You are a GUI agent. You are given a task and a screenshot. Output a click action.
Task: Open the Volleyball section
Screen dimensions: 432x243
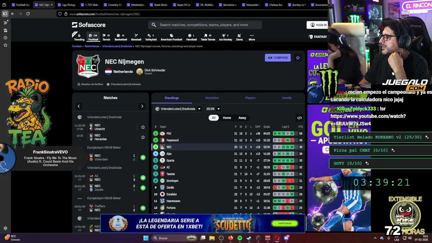[x=151, y=37]
